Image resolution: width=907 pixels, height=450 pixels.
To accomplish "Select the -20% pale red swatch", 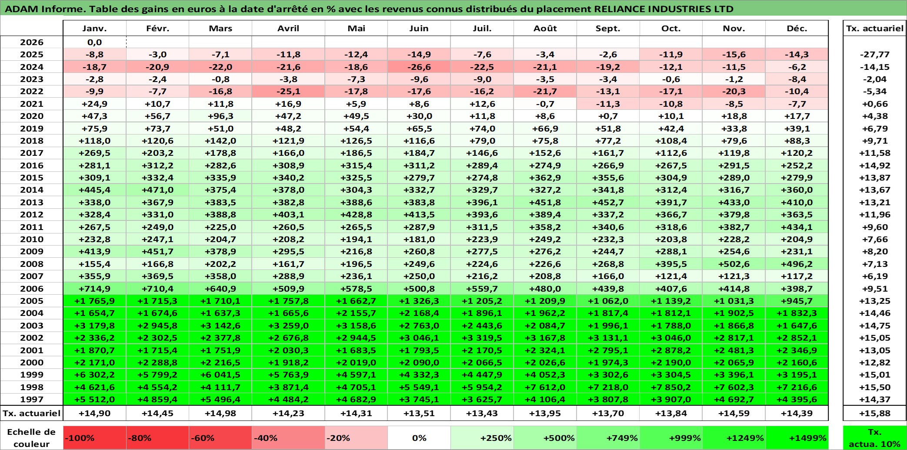I will pos(356,438).
